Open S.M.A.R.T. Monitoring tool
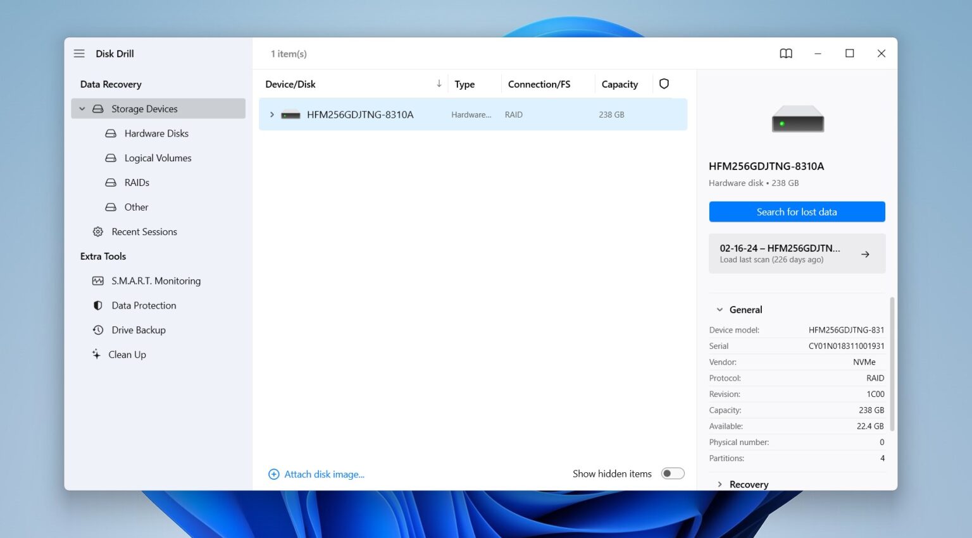972x538 pixels. (156, 281)
